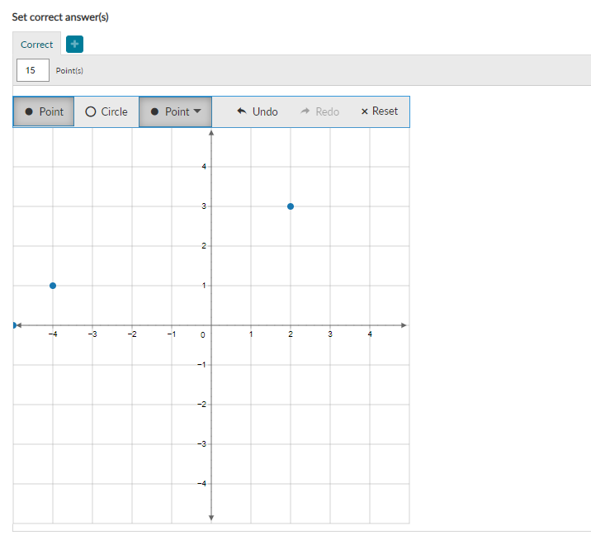Switch to the Correct tab
The height and width of the screenshot is (540, 591).
tap(36, 45)
